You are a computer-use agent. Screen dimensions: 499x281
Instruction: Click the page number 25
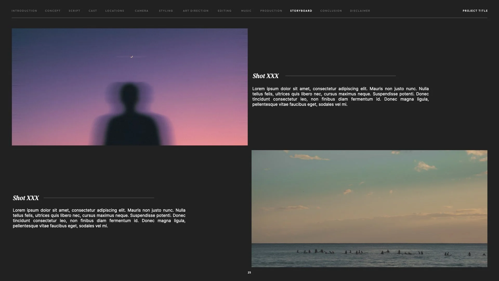pyautogui.click(x=249, y=272)
